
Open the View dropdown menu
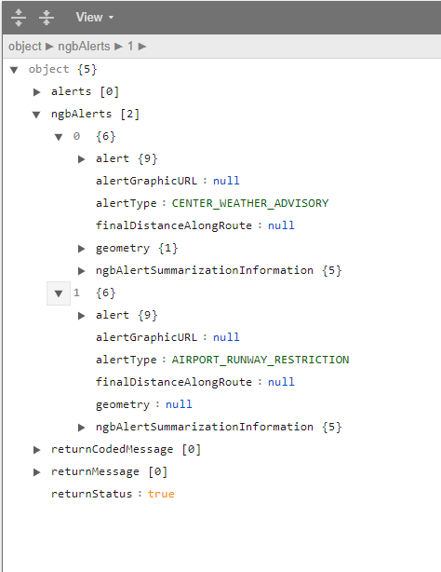[x=94, y=17]
